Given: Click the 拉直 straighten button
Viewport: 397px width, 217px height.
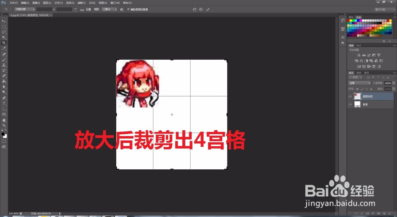Looking at the screenshot, I should click(x=86, y=10).
